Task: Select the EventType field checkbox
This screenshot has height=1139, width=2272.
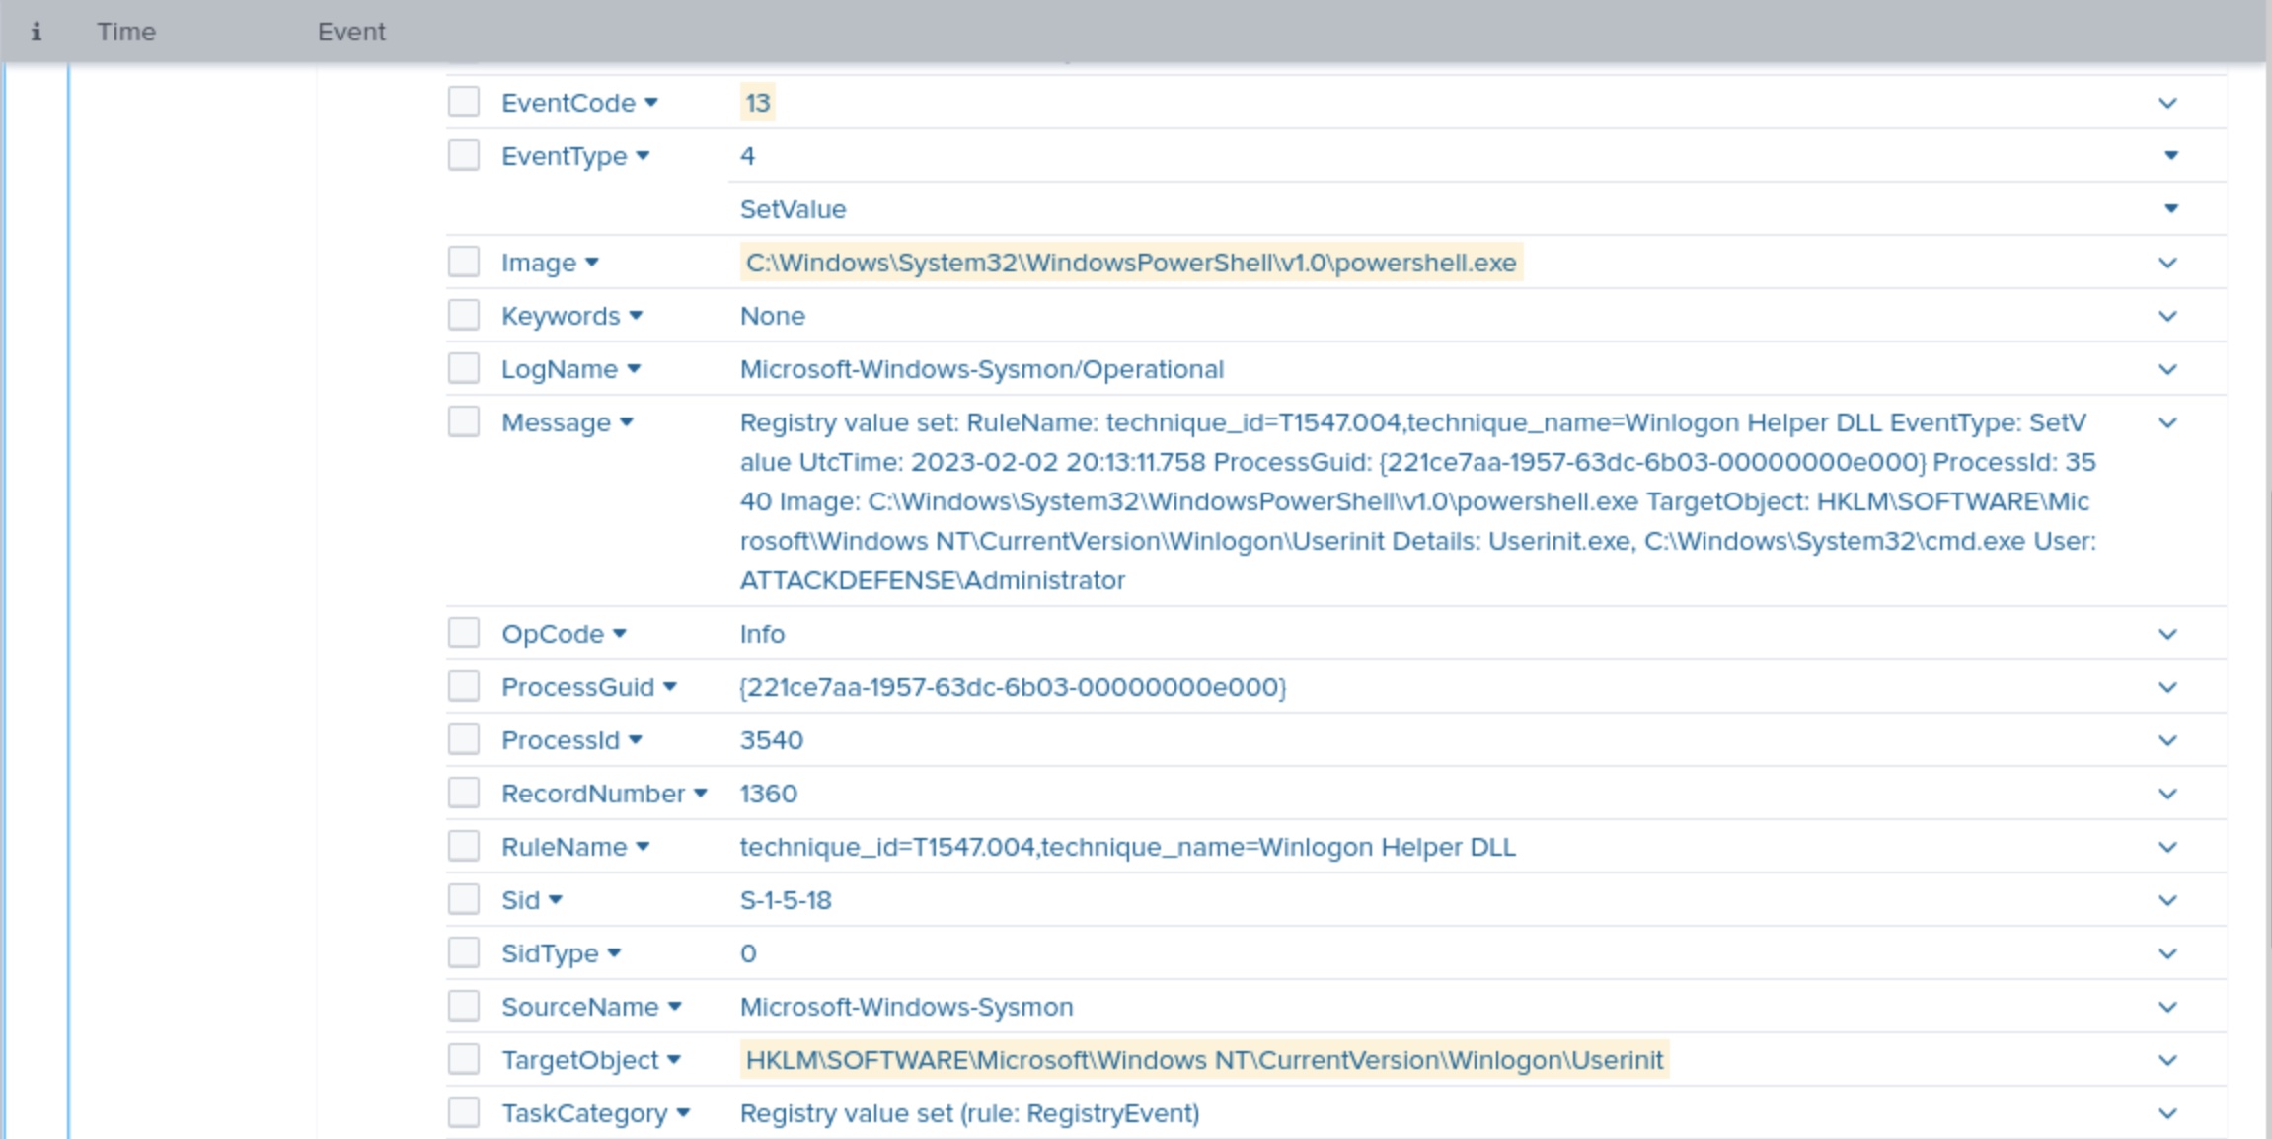Action: tap(464, 155)
